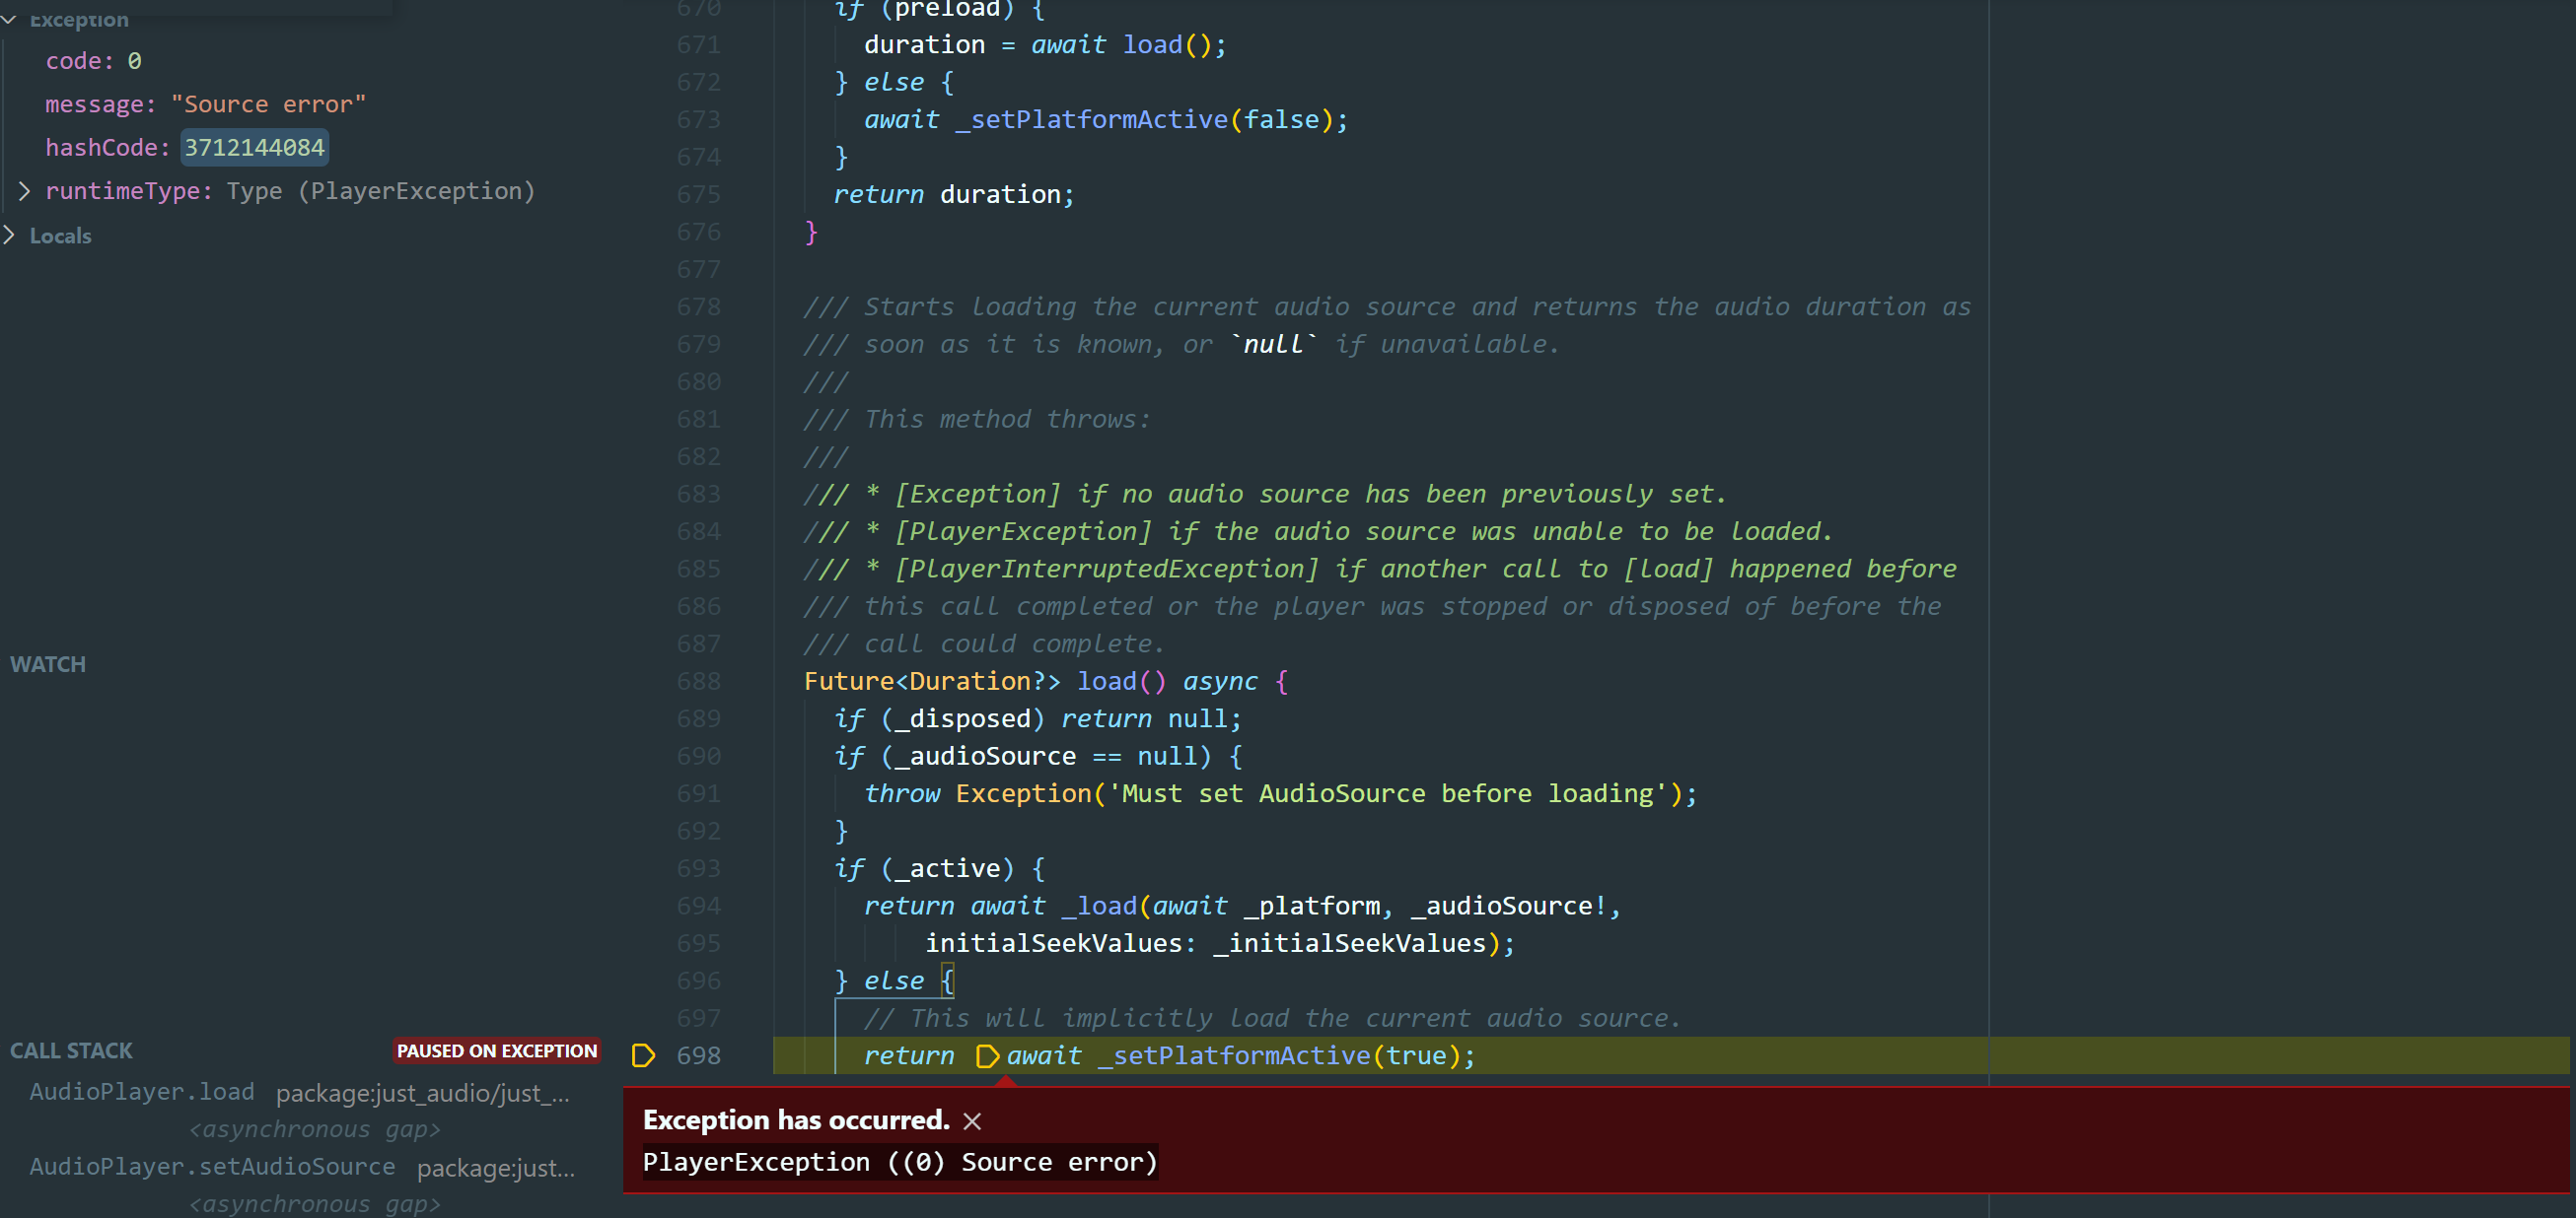Screen dimensions: 2576x1218
Task: Select the Call Stack panel header
Action: click(70, 1050)
